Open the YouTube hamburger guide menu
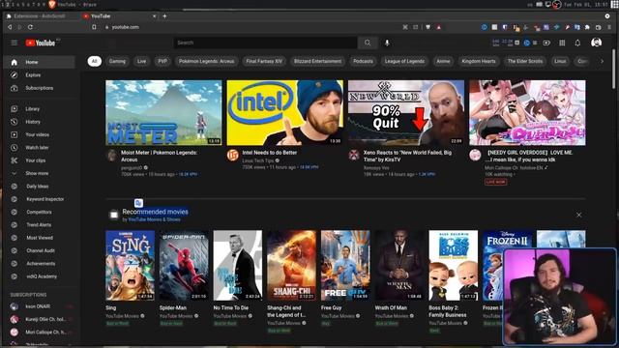The image size is (619, 348). tap(15, 43)
